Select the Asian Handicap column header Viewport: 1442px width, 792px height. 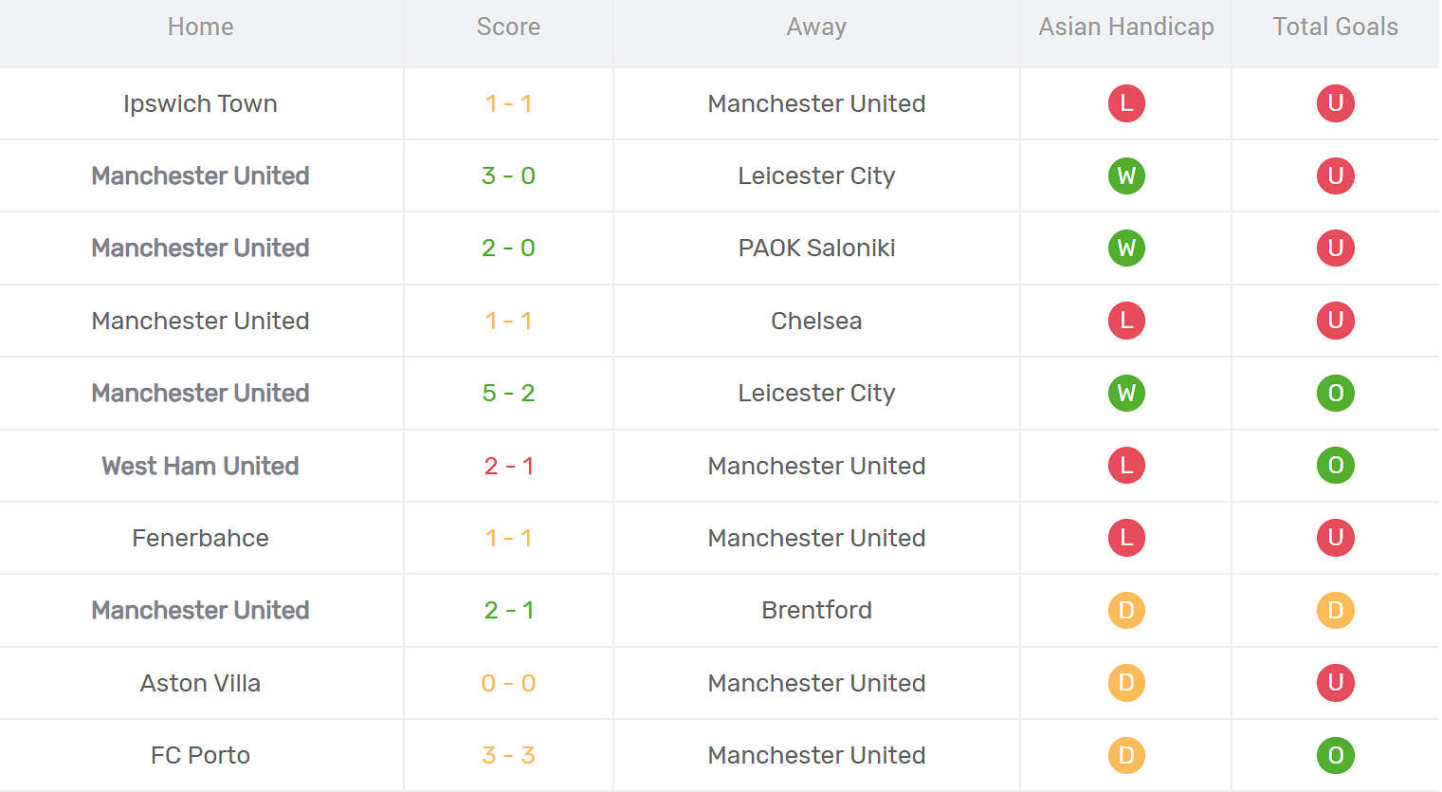coord(1126,27)
